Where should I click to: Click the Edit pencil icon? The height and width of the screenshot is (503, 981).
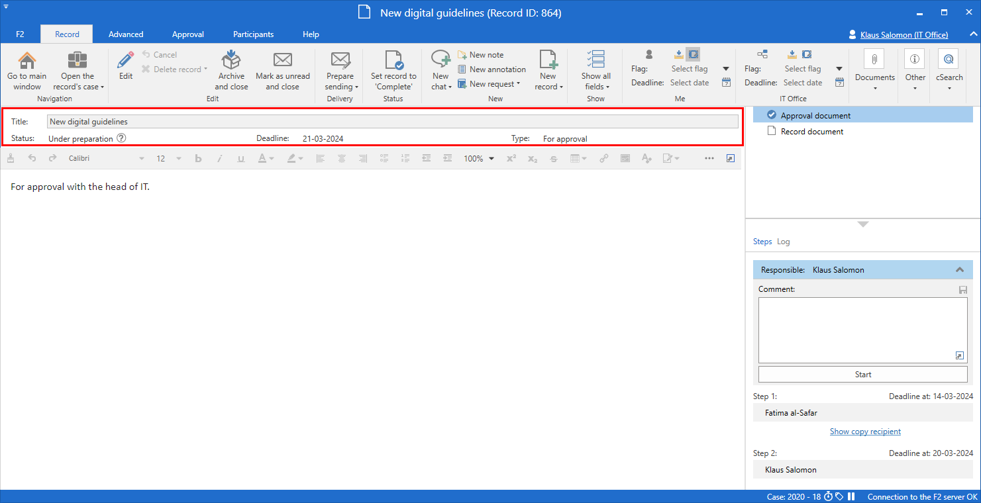pyautogui.click(x=125, y=62)
